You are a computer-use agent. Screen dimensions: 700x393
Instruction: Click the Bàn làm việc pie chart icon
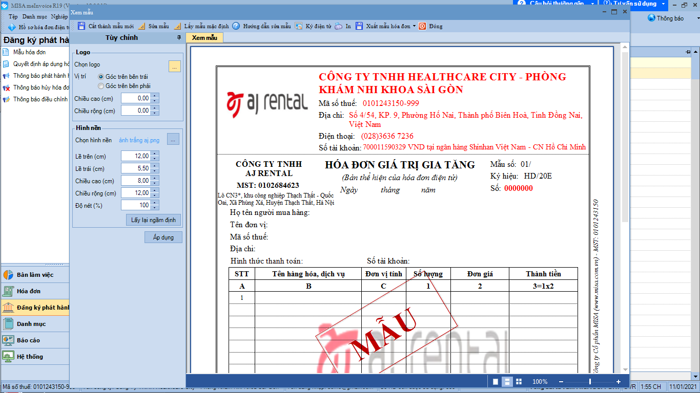pos(8,275)
